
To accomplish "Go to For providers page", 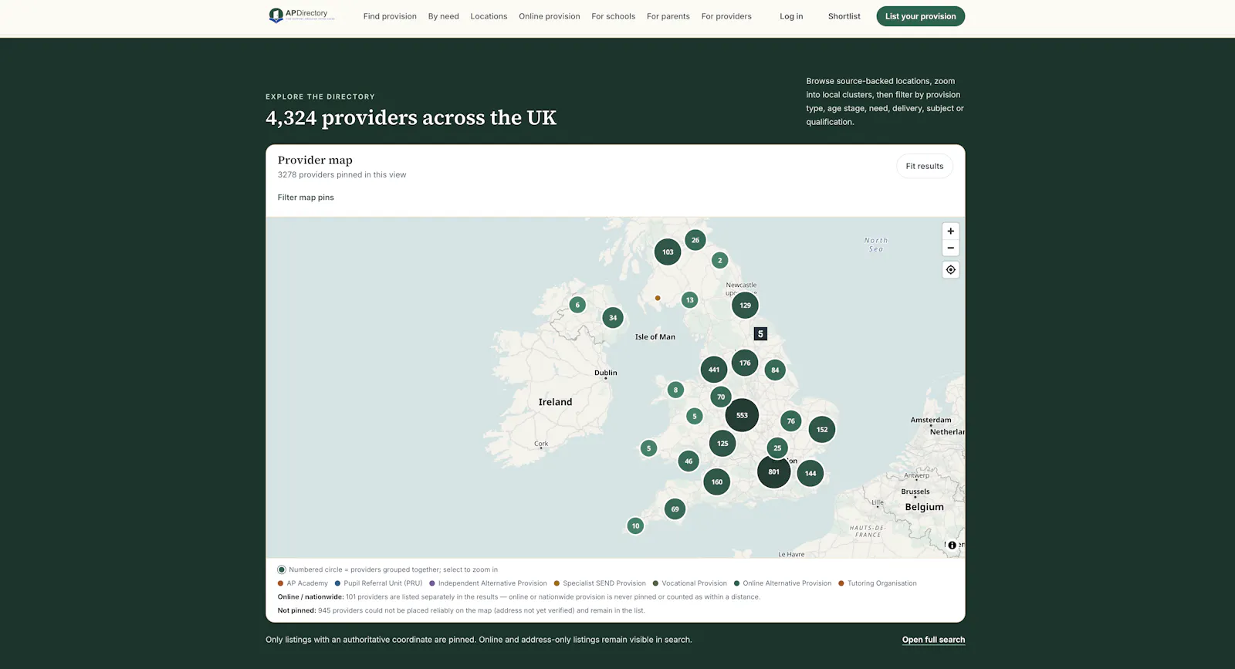I will (726, 16).
